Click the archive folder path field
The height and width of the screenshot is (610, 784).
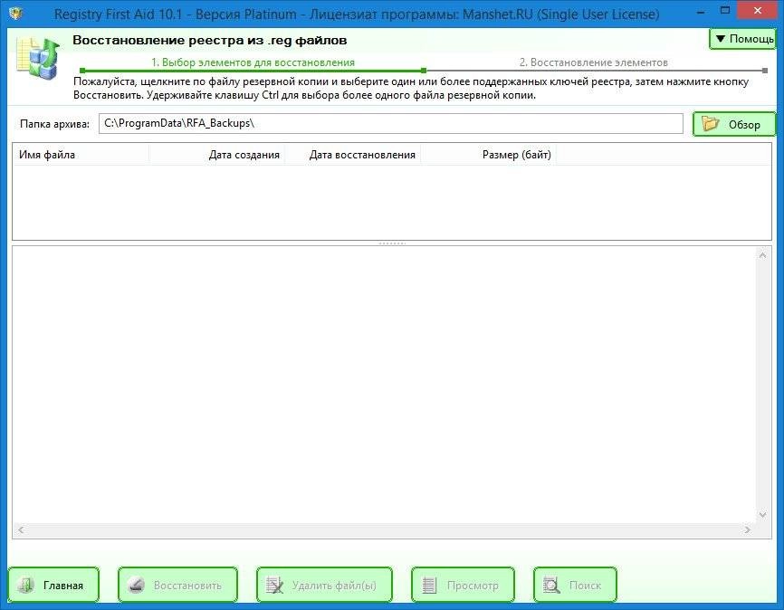pos(390,123)
